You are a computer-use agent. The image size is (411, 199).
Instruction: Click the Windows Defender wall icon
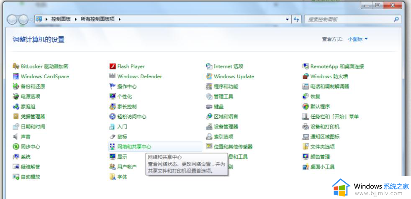click(x=113, y=76)
